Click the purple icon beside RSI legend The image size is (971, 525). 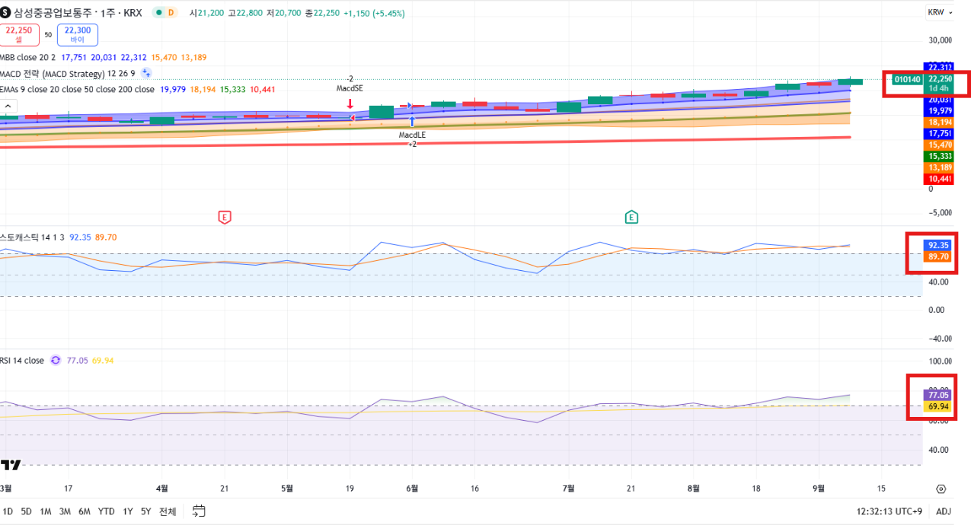coord(56,361)
